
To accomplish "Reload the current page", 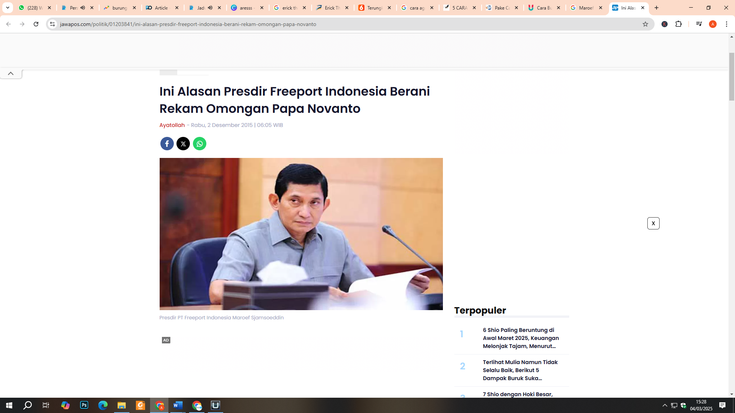I will 36,24.
